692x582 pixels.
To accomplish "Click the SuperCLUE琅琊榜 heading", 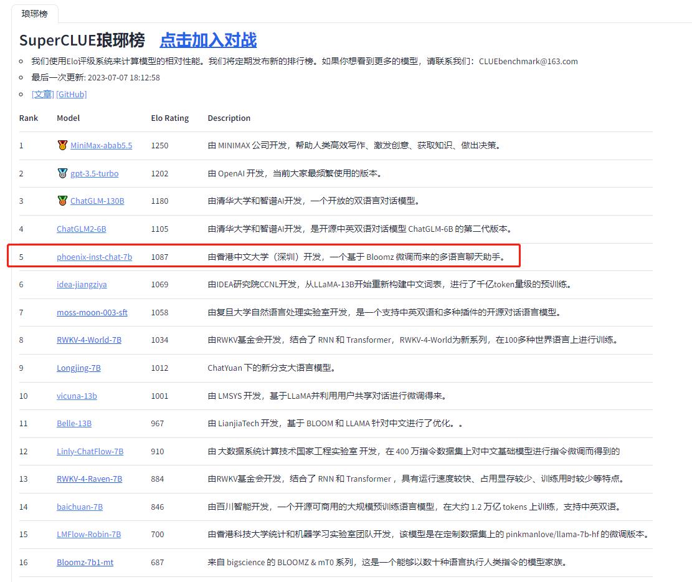I will coord(82,40).
